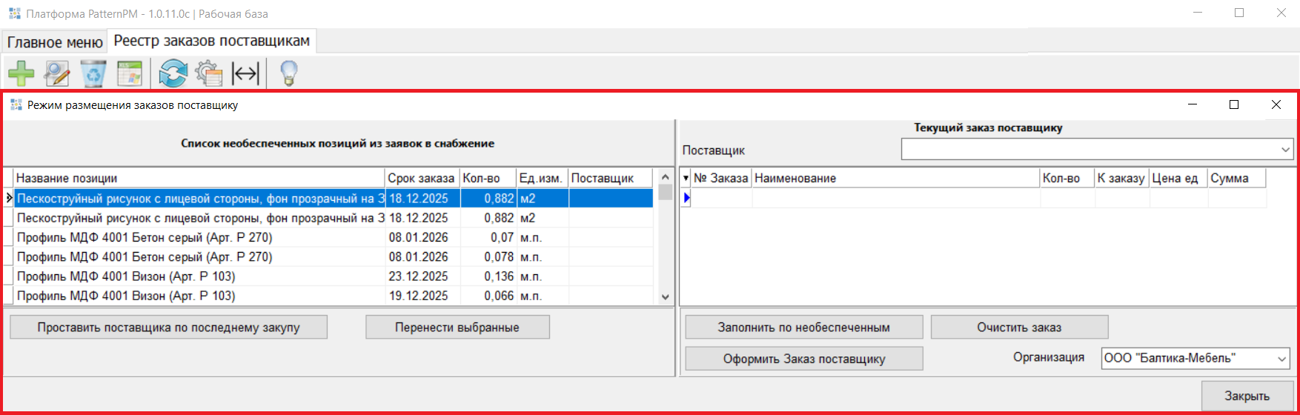
Task: Refresh the list with blue arrows icon
Action: 173,73
